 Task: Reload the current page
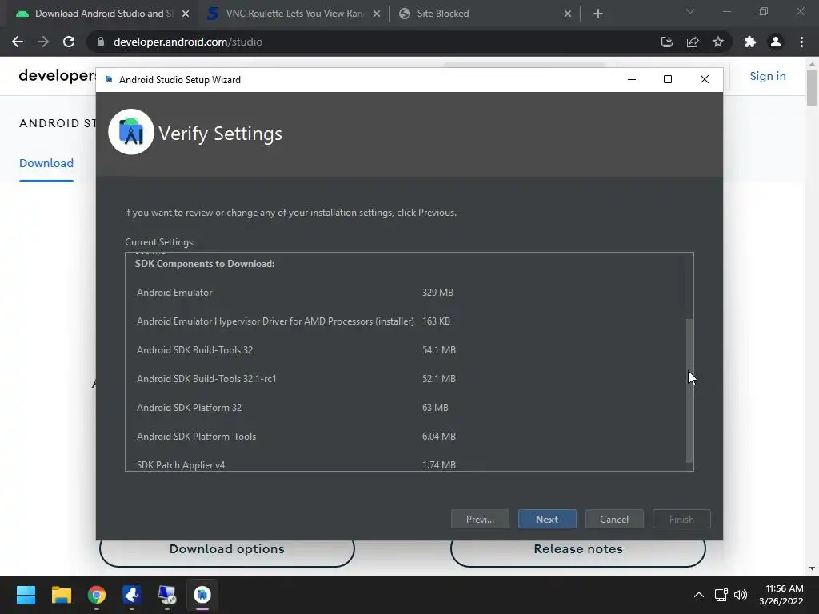coord(69,42)
